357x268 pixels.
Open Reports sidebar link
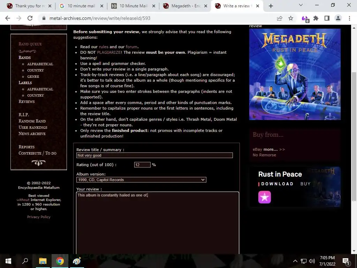point(26,147)
